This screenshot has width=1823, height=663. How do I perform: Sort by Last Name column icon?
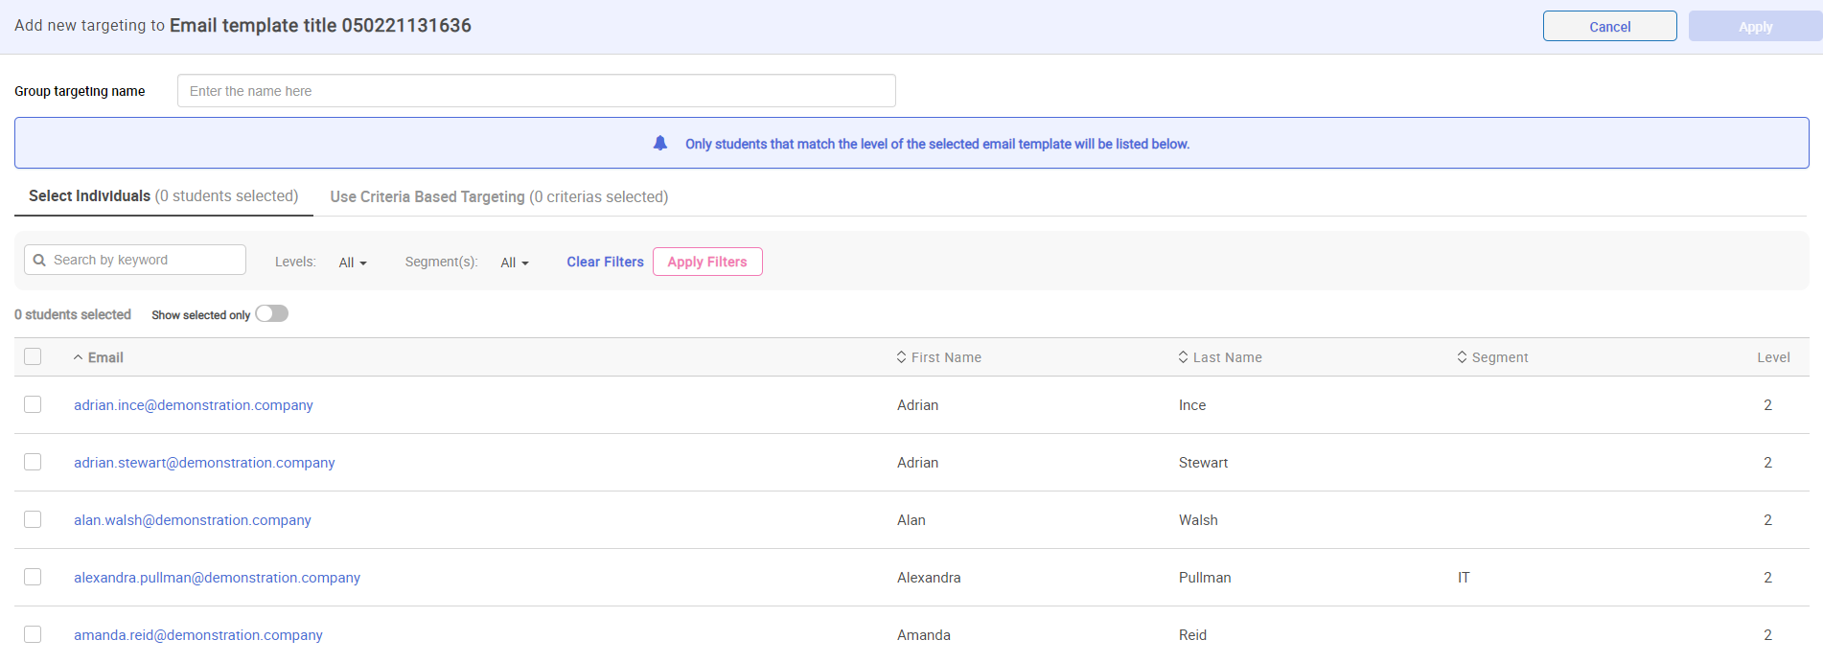coord(1183,357)
